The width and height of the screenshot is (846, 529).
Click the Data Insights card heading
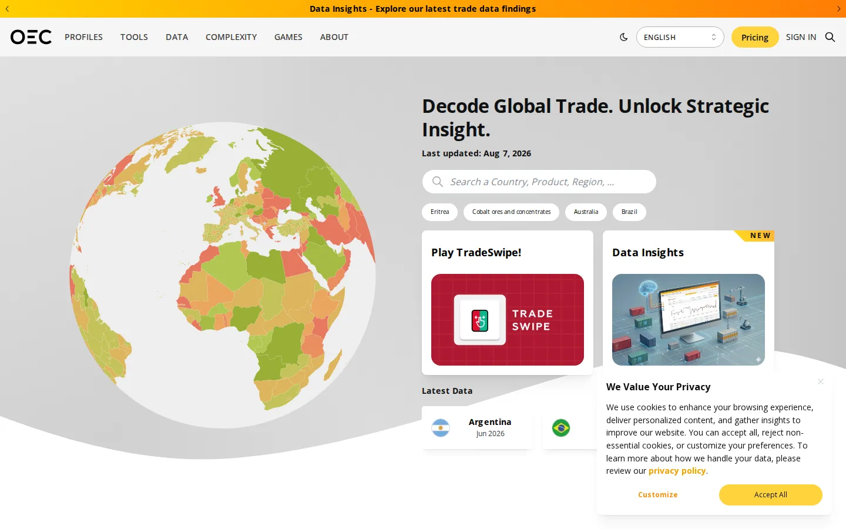[x=648, y=252]
